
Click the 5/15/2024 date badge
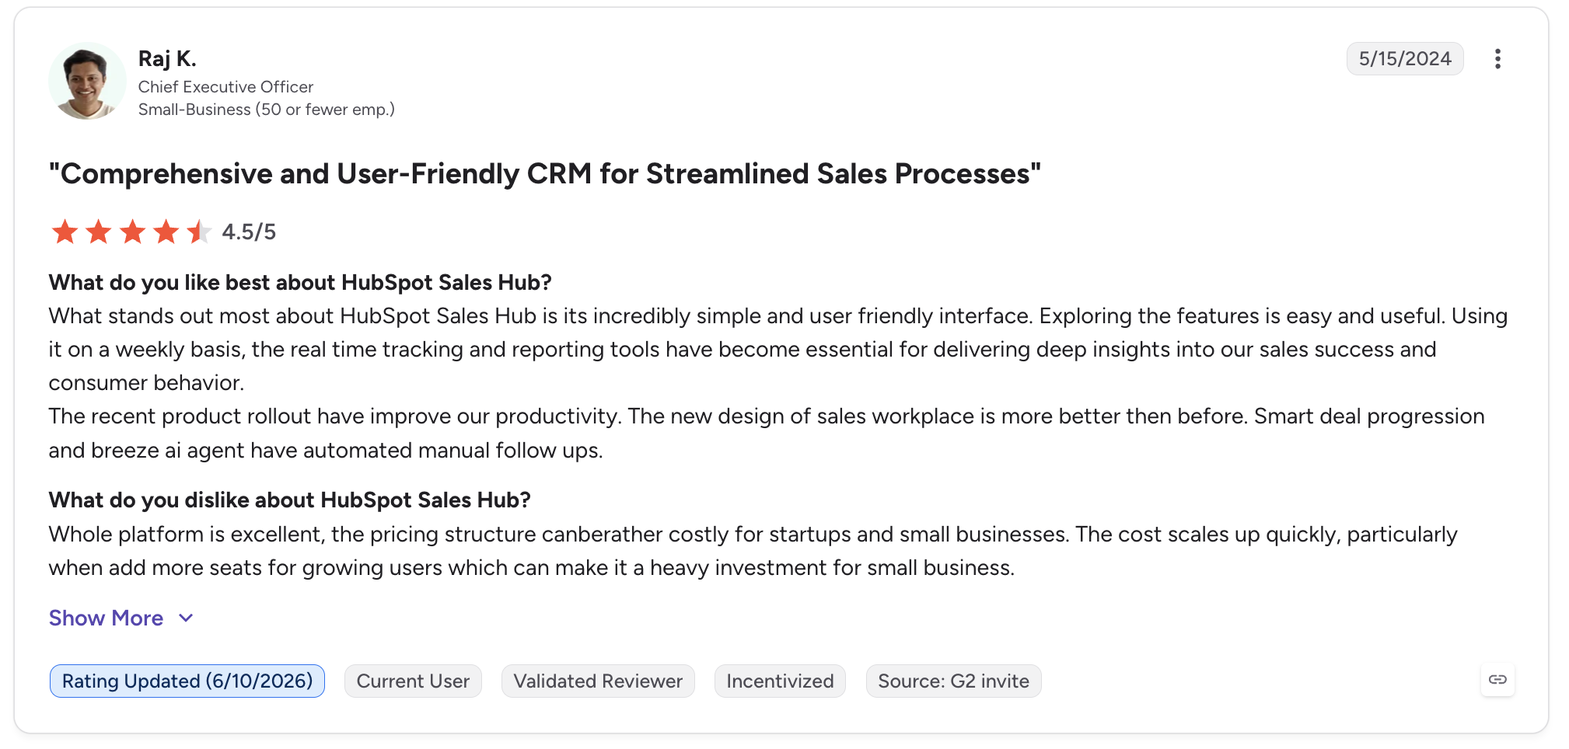coord(1405,59)
